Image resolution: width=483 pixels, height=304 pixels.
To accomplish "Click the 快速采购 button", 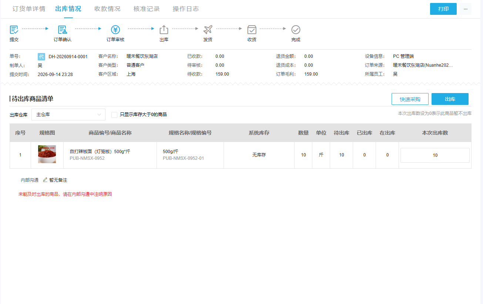I will tap(410, 99).
